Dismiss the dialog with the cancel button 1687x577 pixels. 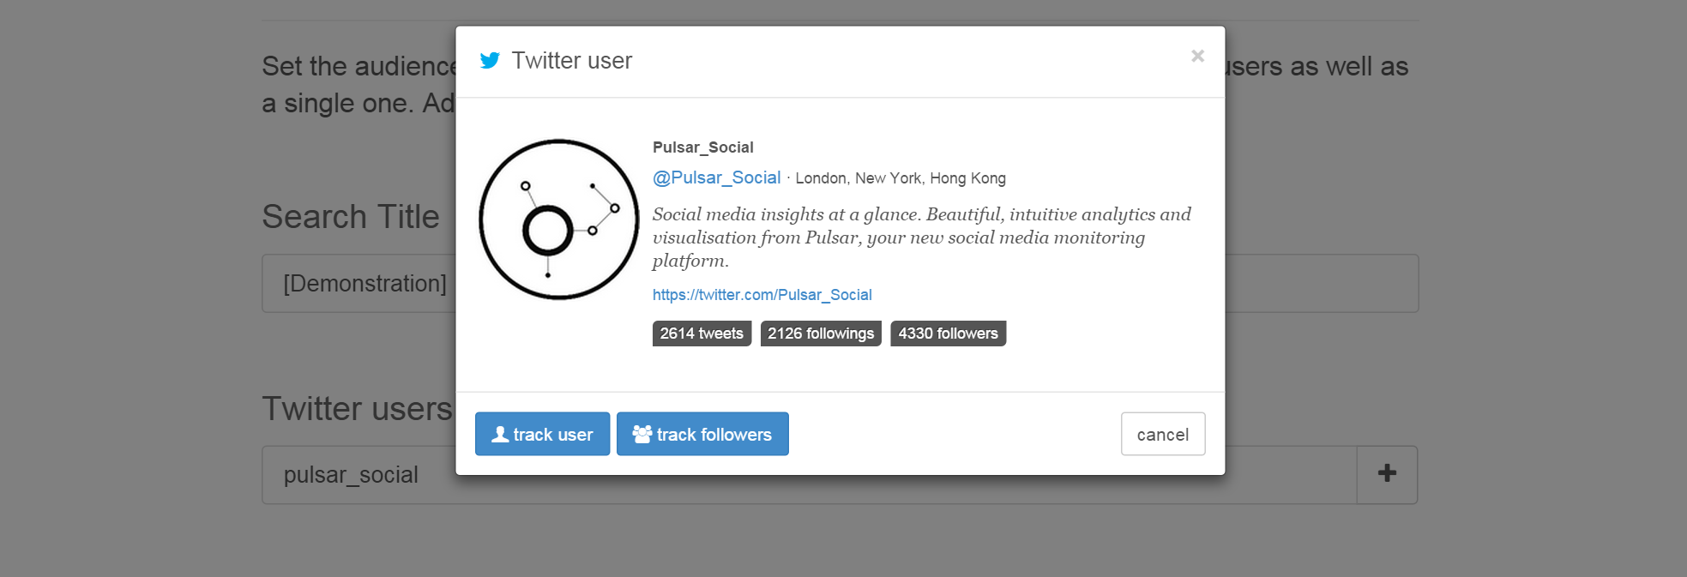pyautogui.click(x=1162, y=434)
